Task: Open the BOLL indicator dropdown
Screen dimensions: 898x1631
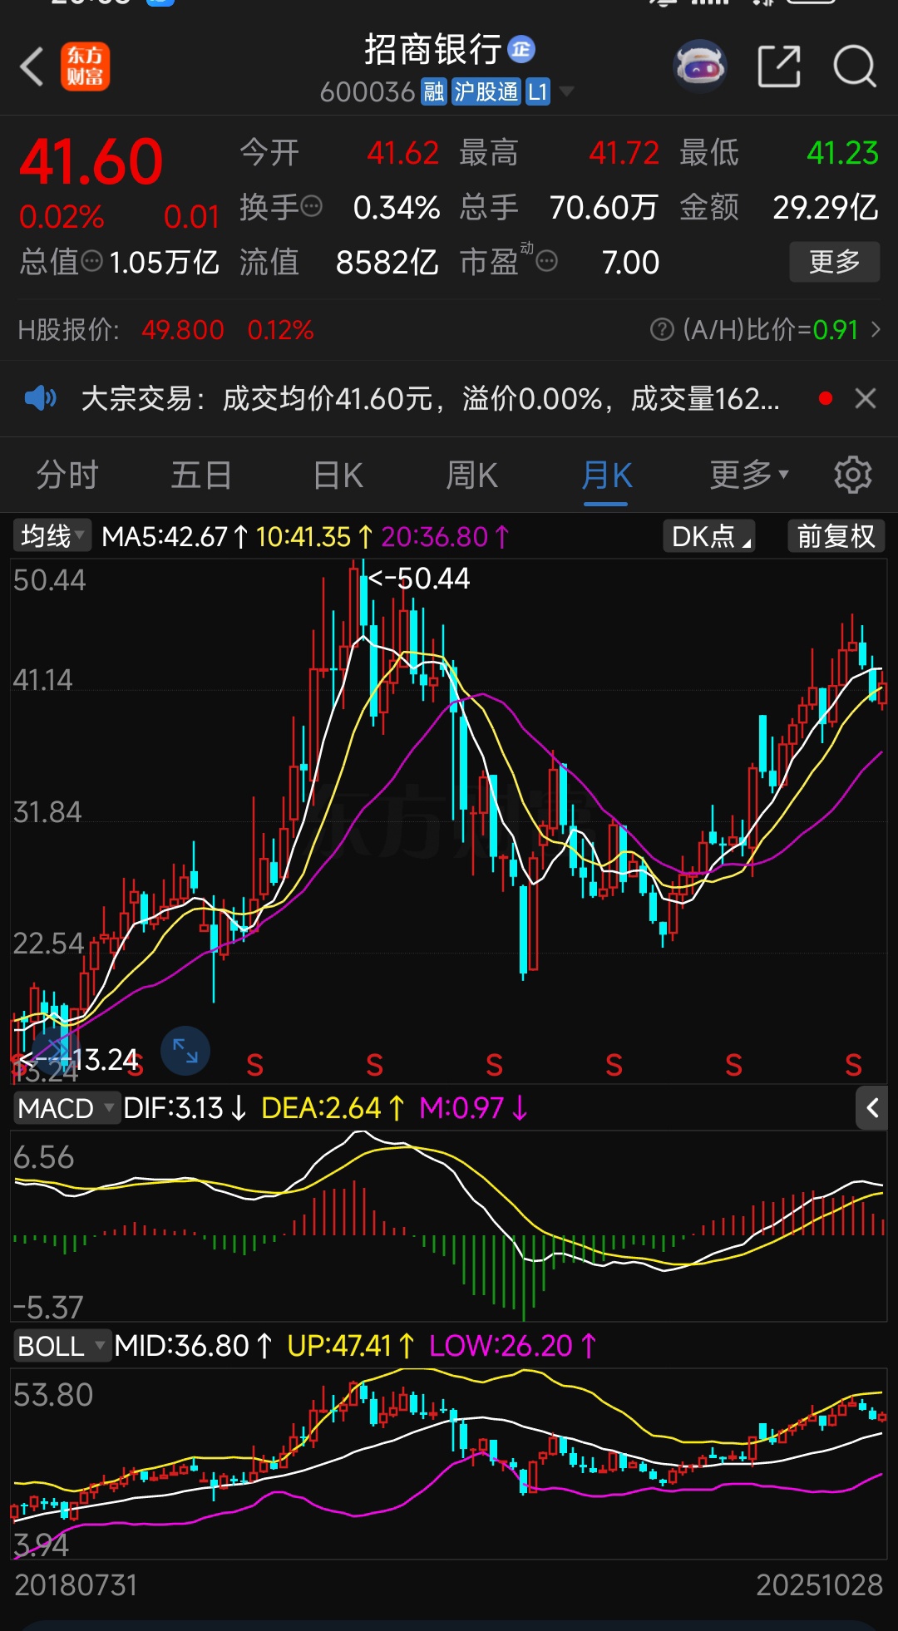Action: (62, 1346)
